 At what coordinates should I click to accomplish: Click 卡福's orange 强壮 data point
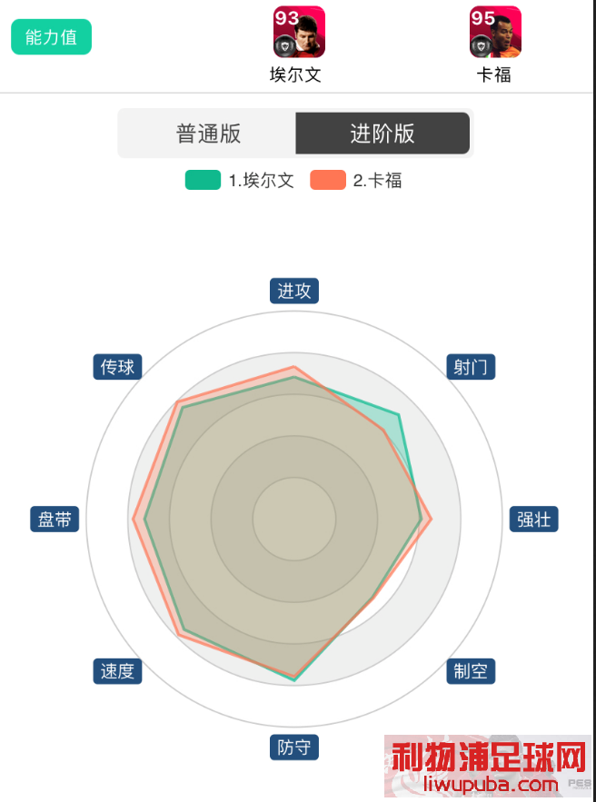[x=432, y=520]
